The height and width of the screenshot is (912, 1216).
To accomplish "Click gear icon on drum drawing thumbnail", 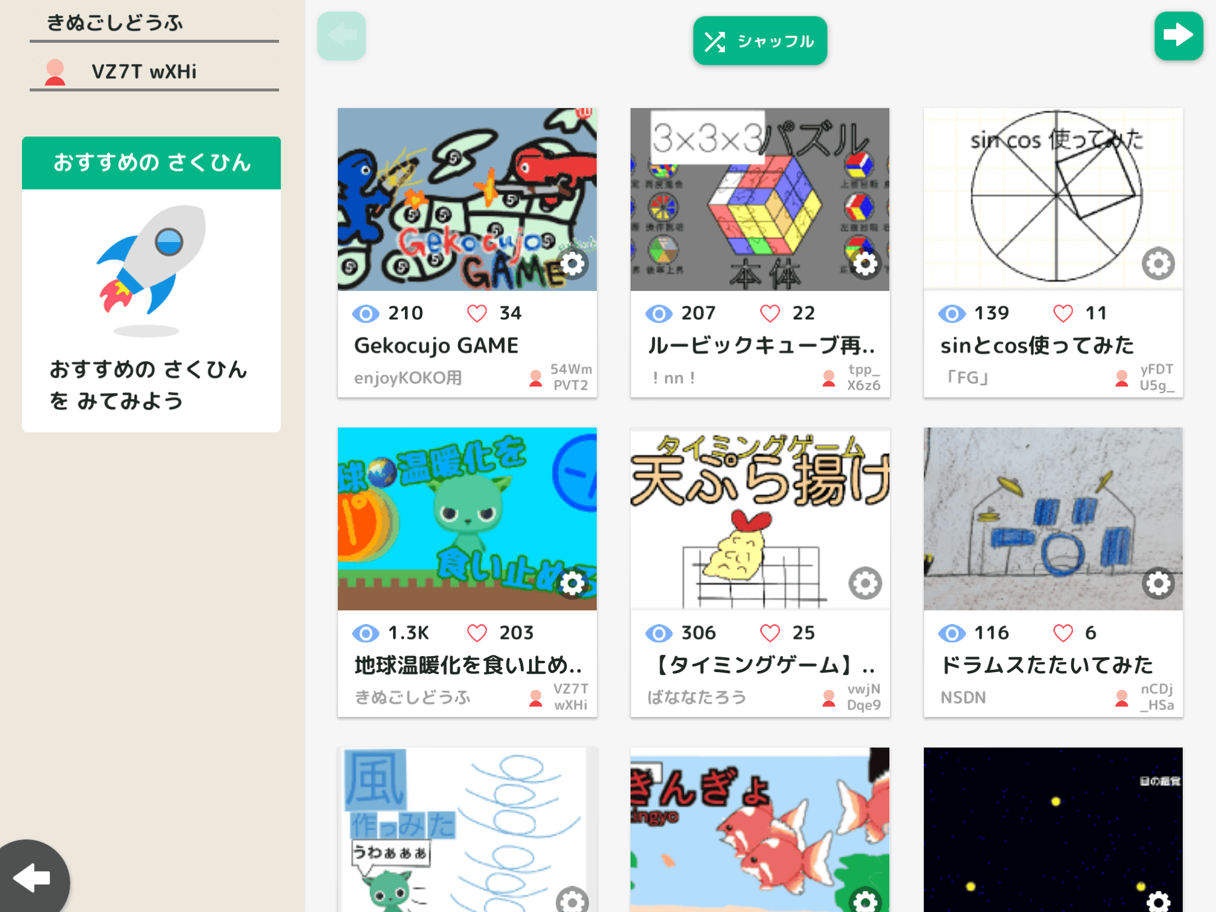I will [x=1158, y=583].
